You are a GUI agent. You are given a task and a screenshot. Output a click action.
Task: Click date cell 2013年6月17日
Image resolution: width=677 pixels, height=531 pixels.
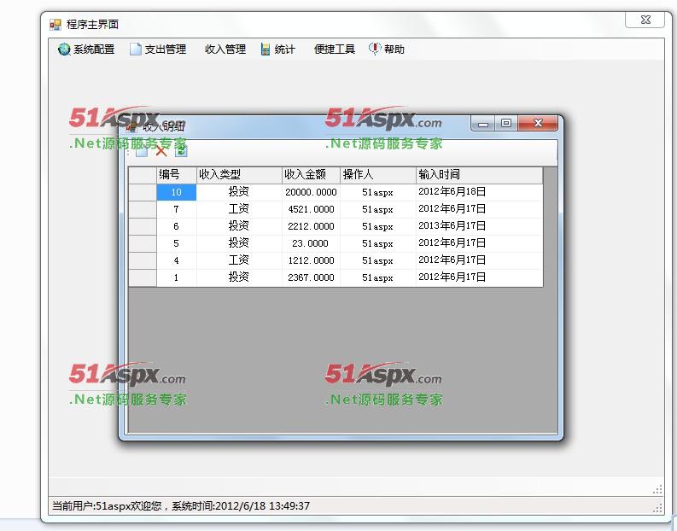click(479, 226)
